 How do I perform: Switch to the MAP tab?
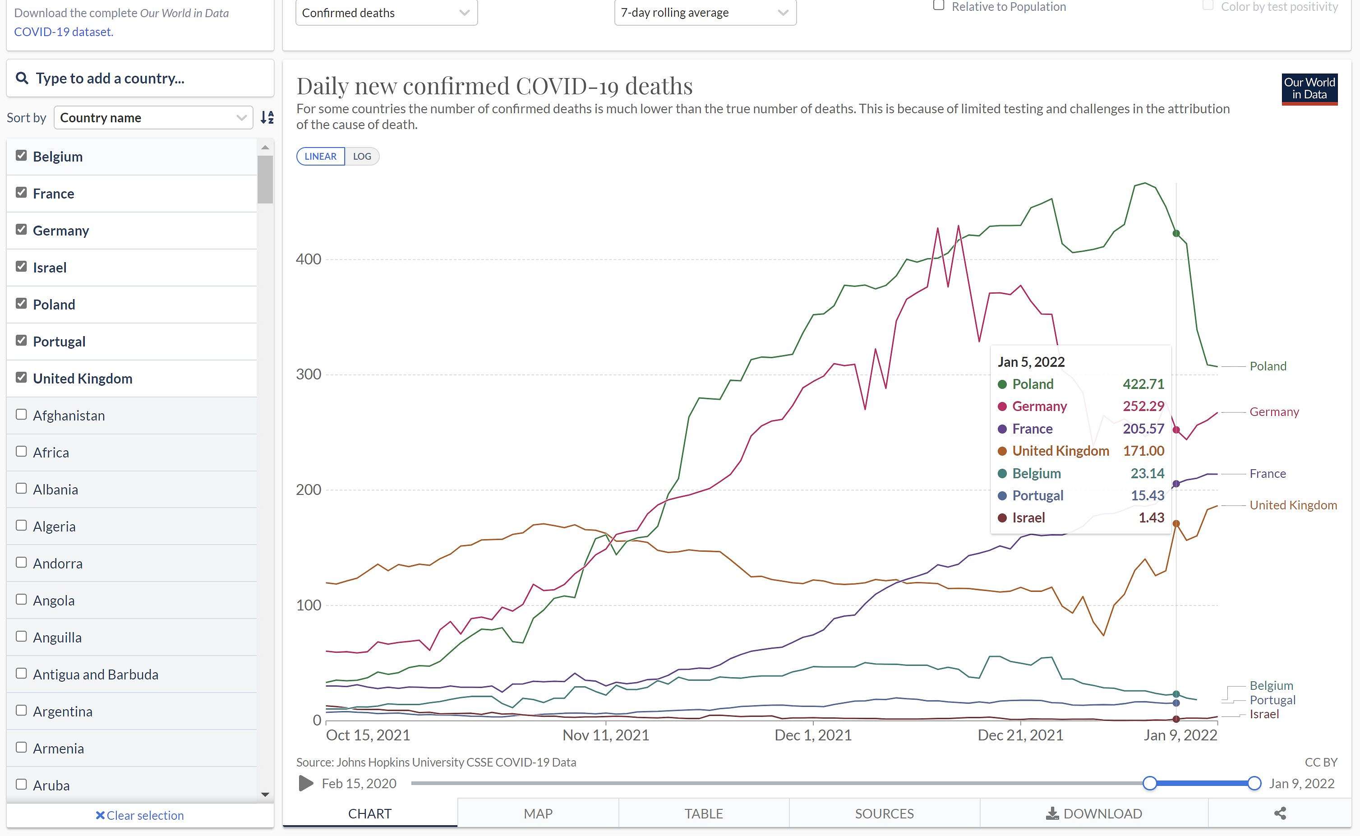point(538,813)
